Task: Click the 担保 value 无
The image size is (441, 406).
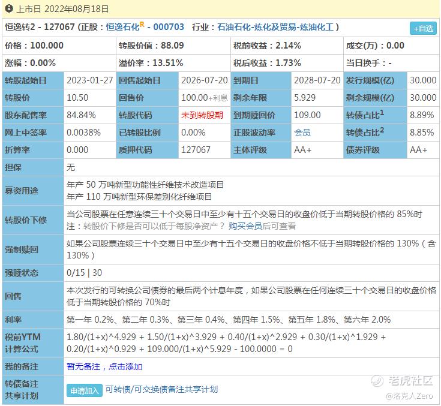Action: coord(71,167)
